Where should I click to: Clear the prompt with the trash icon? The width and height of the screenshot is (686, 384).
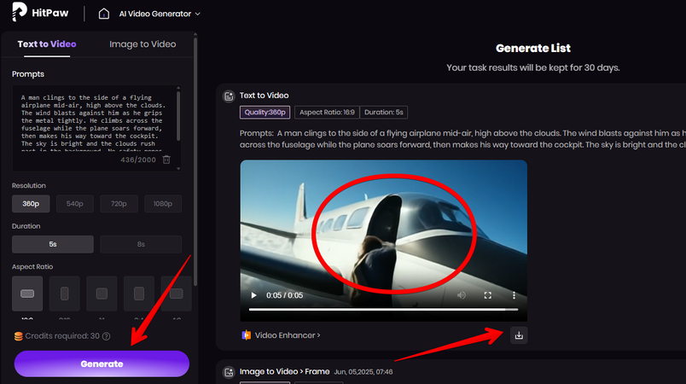tap(166, 160)
